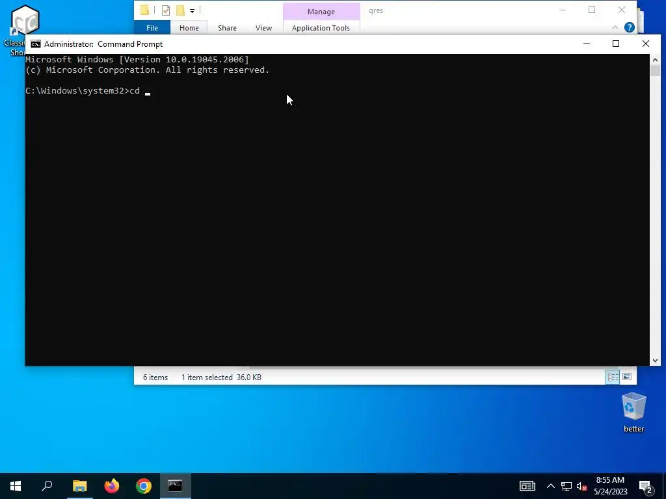This screenshot has height=499, width=666.
Task: Click Command Prompt scrollbar down arrow
Action: click(x=655, y=360)
